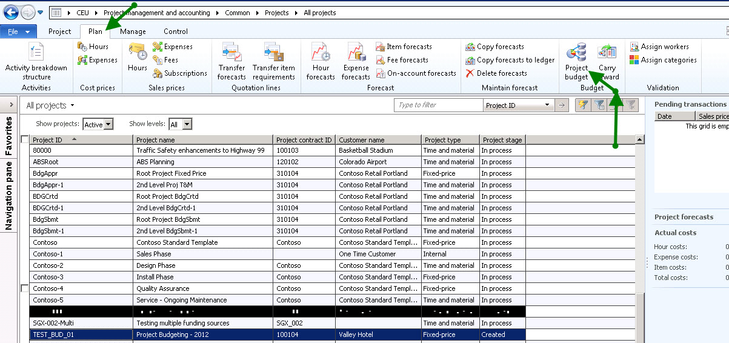Check the row checkbox next to Contoso-4
Viewport: 729px width, 343px height.
coord(25,288)
